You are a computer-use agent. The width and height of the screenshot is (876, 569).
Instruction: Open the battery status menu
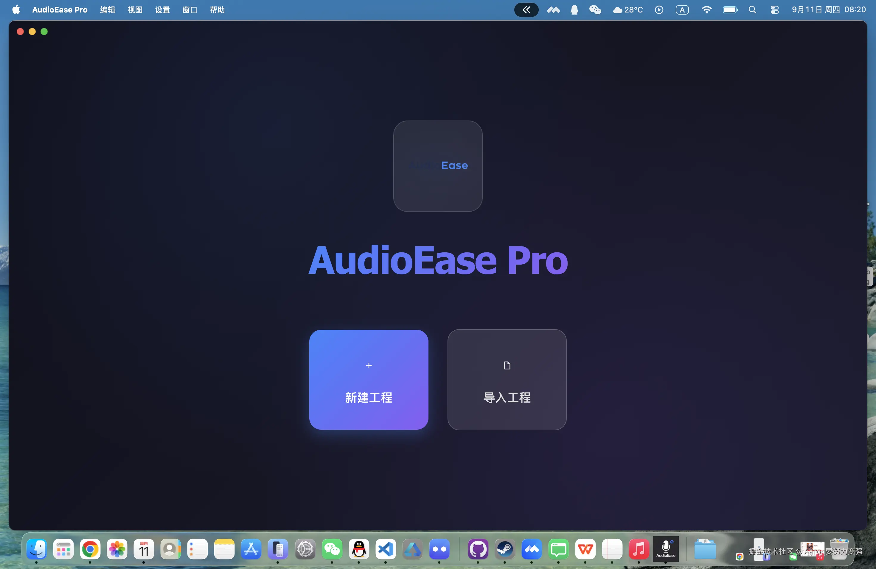click(730, 10)
